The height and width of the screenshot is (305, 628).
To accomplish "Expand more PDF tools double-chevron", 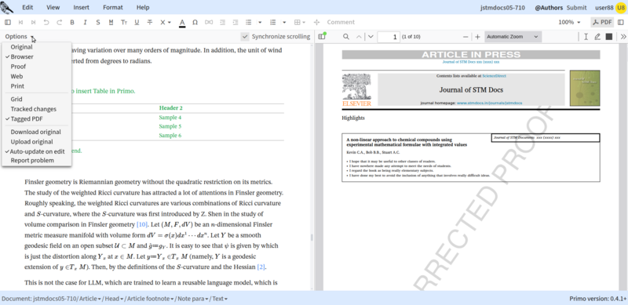I will (x=623, y=37).
